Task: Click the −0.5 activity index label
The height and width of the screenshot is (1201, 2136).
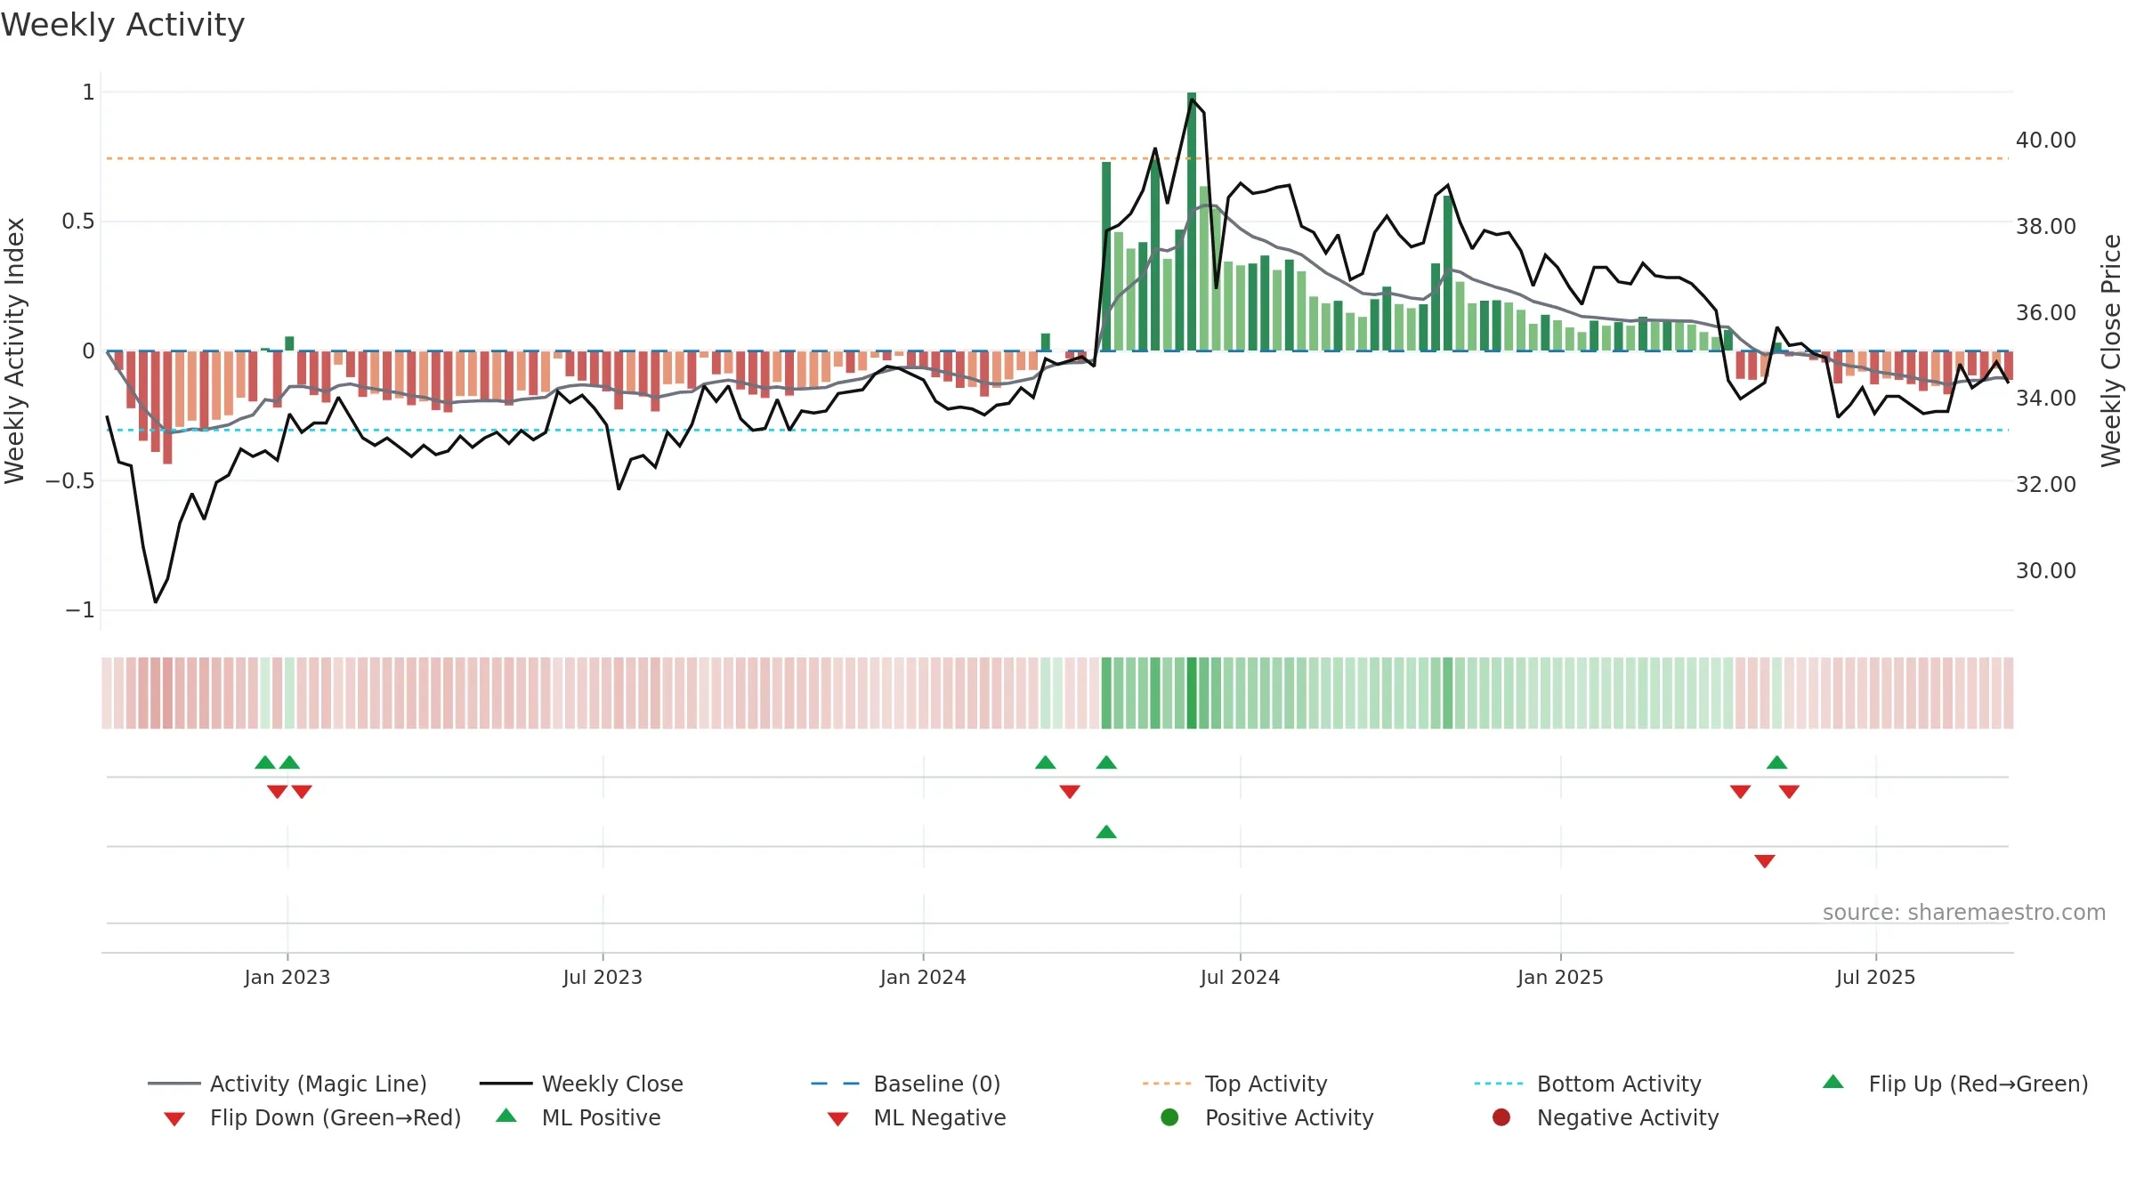Action: tap(70, 480)
